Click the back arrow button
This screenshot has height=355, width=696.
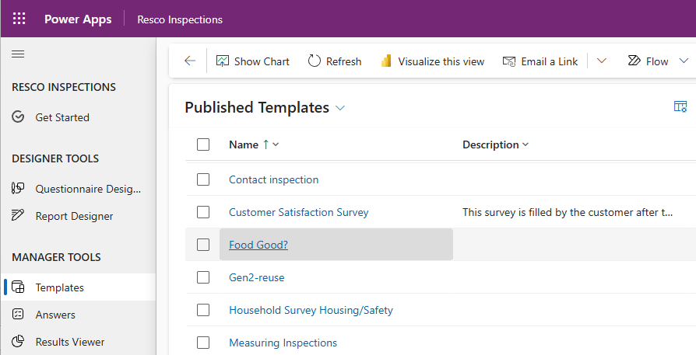pyautogui.click(x=190, y=61)
